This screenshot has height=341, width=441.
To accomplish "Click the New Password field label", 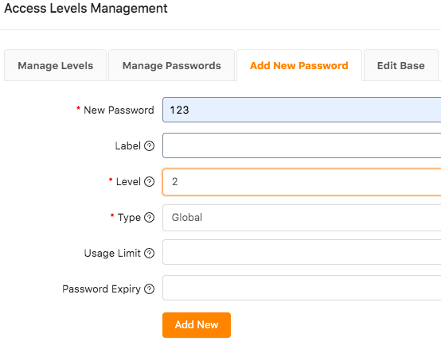I will pyautogui.click(x=119, y=110).
